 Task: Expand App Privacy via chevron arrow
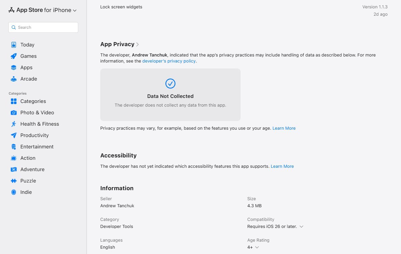click(137, 44)
